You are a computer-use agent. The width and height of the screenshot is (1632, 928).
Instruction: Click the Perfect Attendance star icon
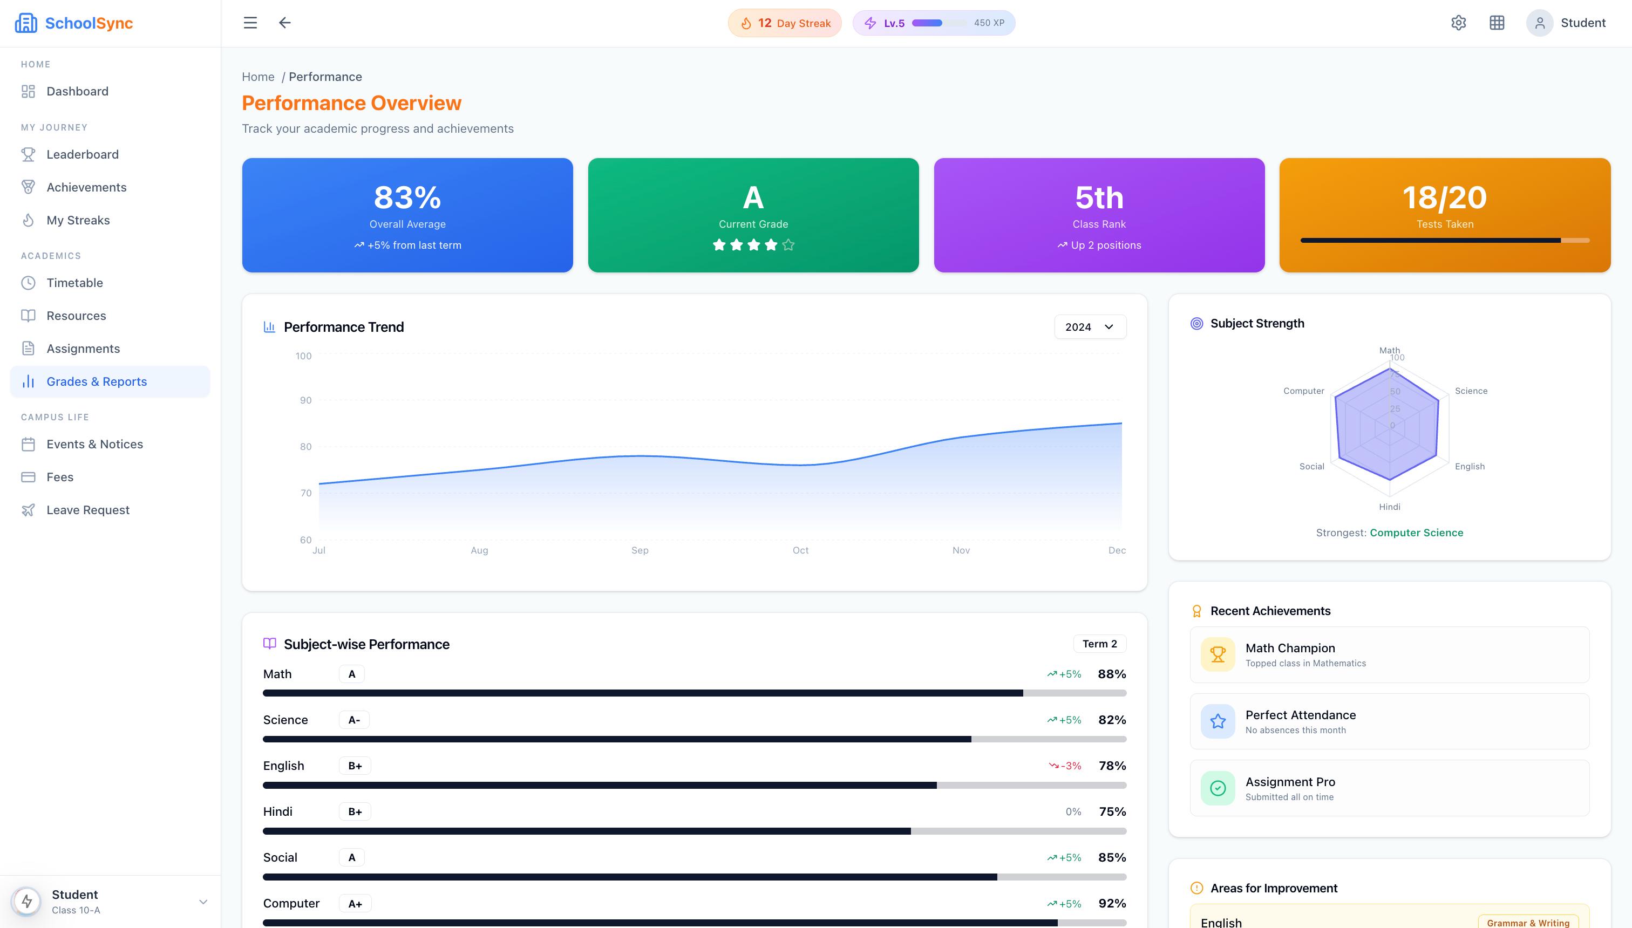pos(1218,721)
